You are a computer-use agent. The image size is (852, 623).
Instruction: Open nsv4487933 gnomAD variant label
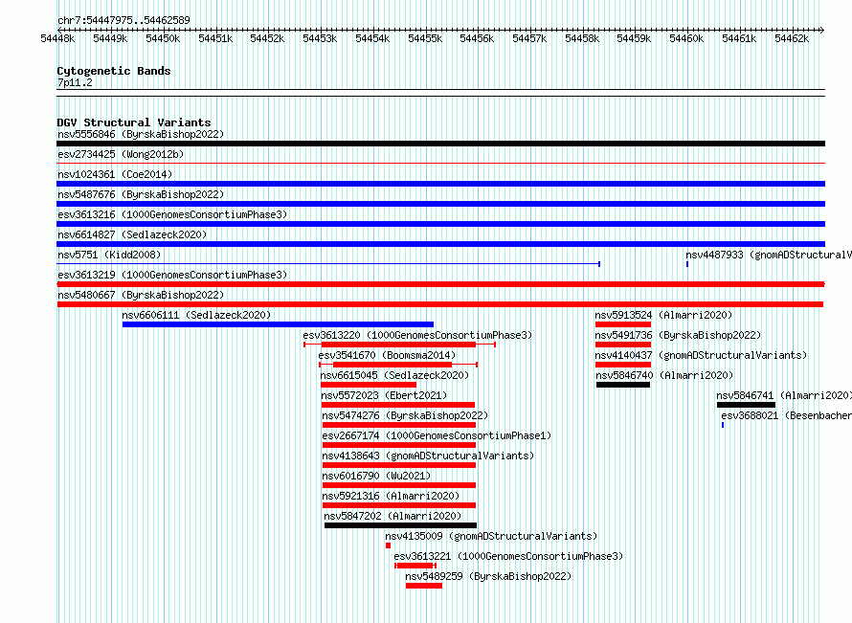click(769, 255)
